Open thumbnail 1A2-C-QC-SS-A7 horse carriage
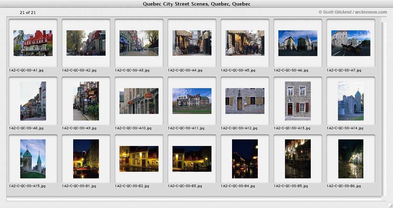Screen dimensions: 393x208 tap(351, 43)
